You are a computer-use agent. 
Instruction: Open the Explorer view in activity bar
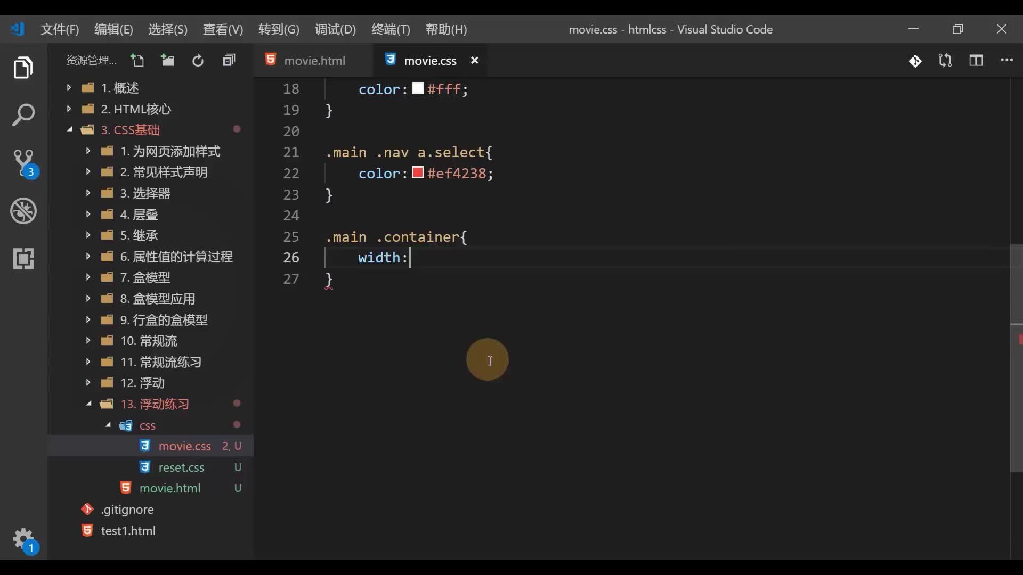tap(23, 68)
